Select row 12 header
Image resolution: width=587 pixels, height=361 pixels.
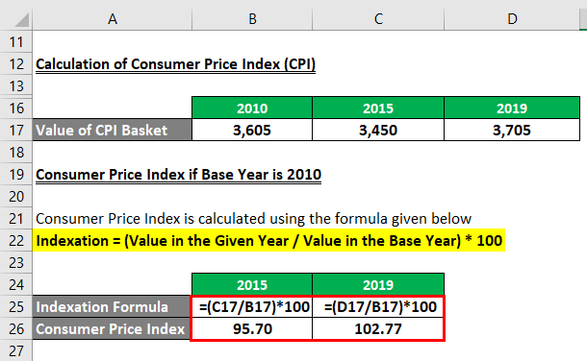tap(16, 63)
